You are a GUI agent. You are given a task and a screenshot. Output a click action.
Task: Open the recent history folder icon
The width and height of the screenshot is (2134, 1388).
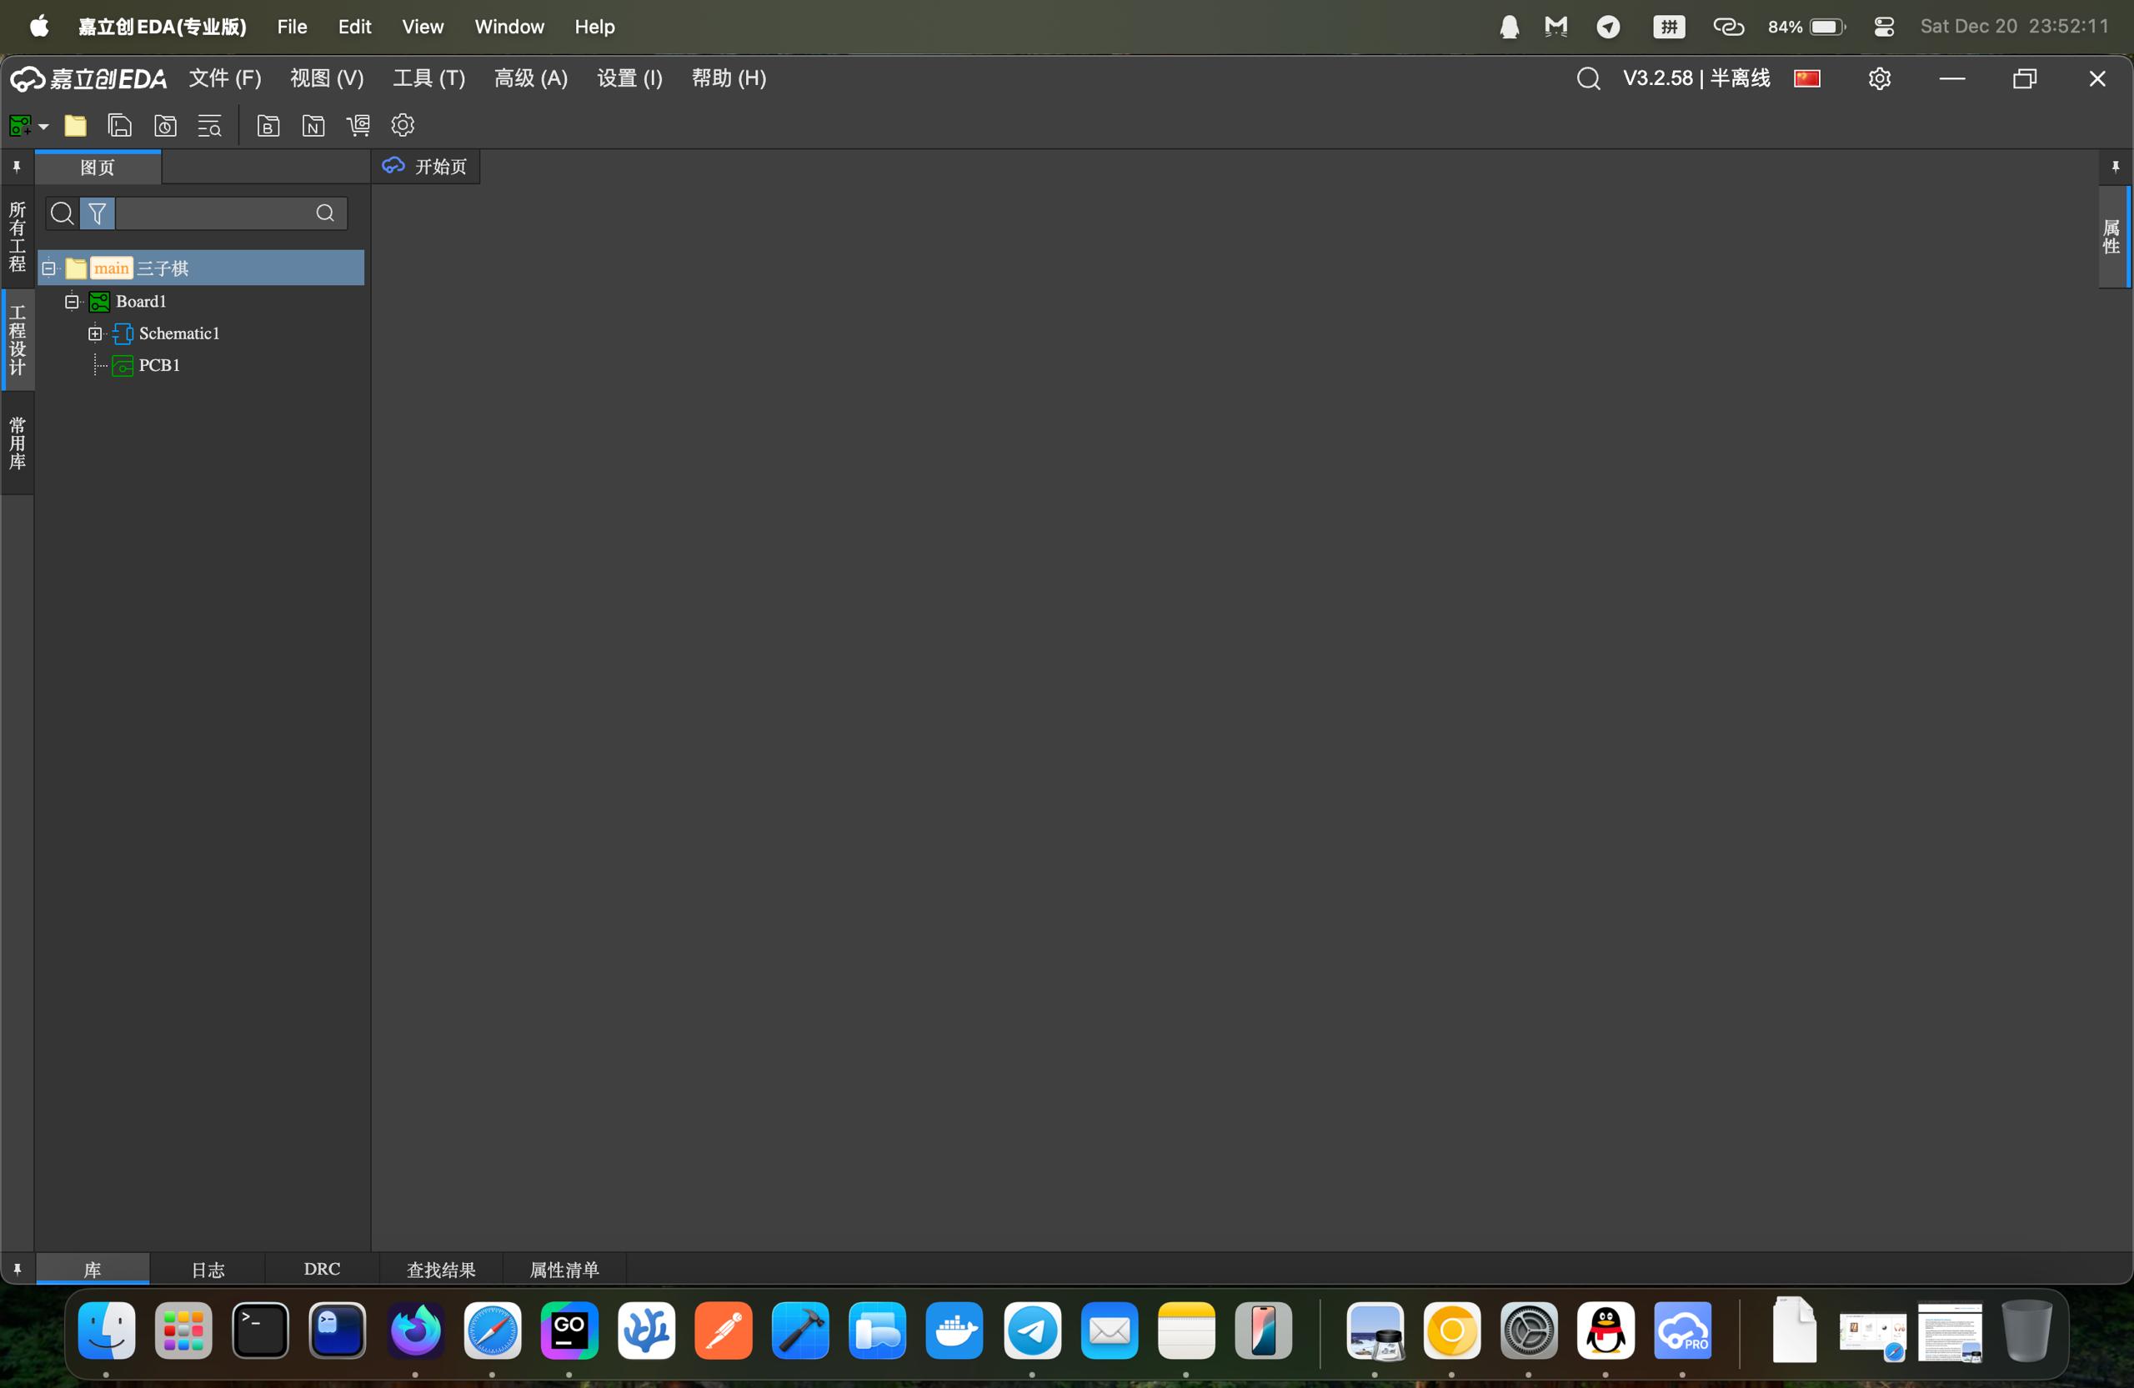click(x=165, y=126)
